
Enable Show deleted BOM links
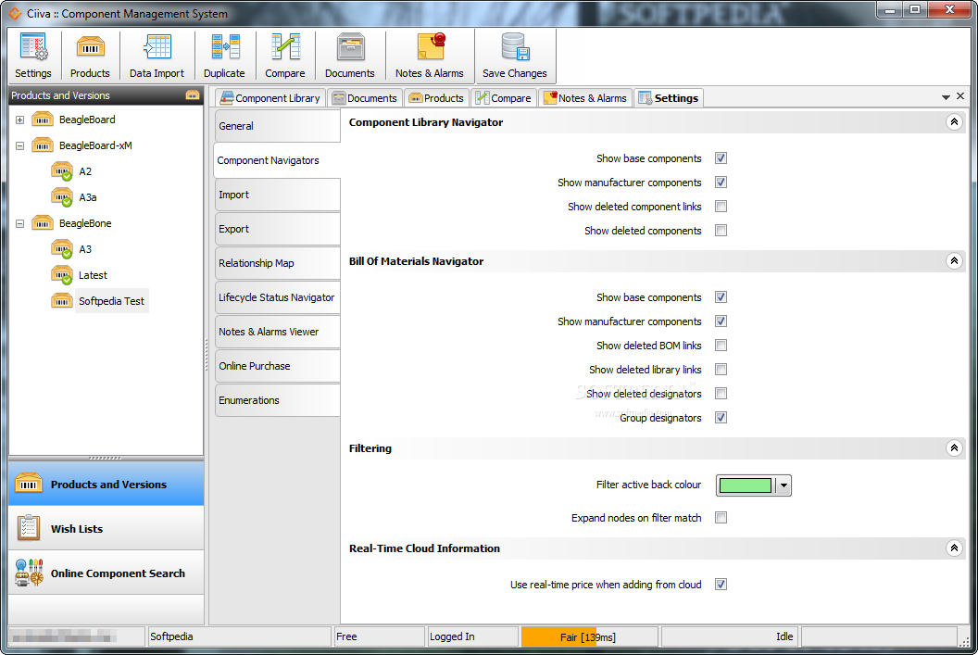click(721, 346)
